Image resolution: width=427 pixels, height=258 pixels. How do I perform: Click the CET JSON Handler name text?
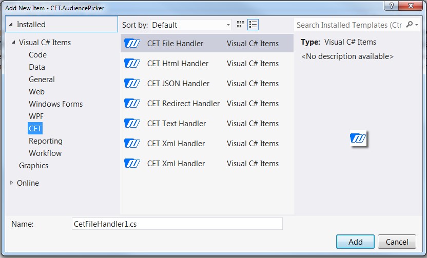[178, 83]
